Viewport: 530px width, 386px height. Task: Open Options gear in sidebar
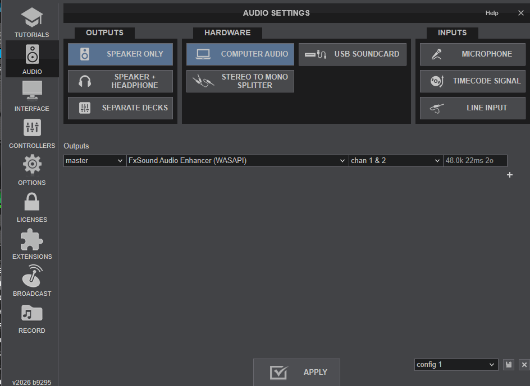click(32, 170)
